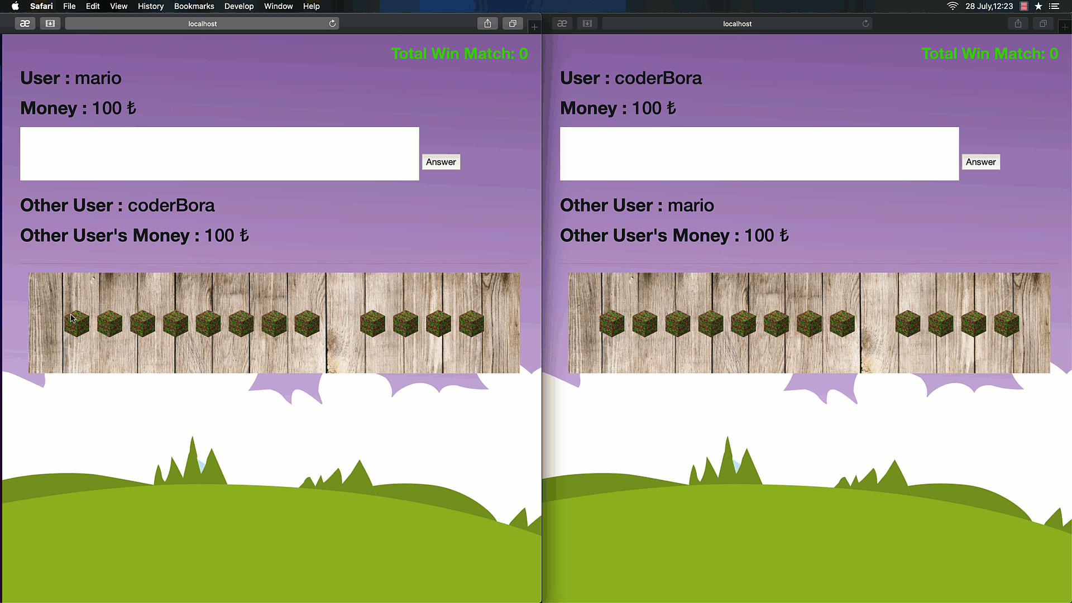Click 'Other User : mario' label

637,205
